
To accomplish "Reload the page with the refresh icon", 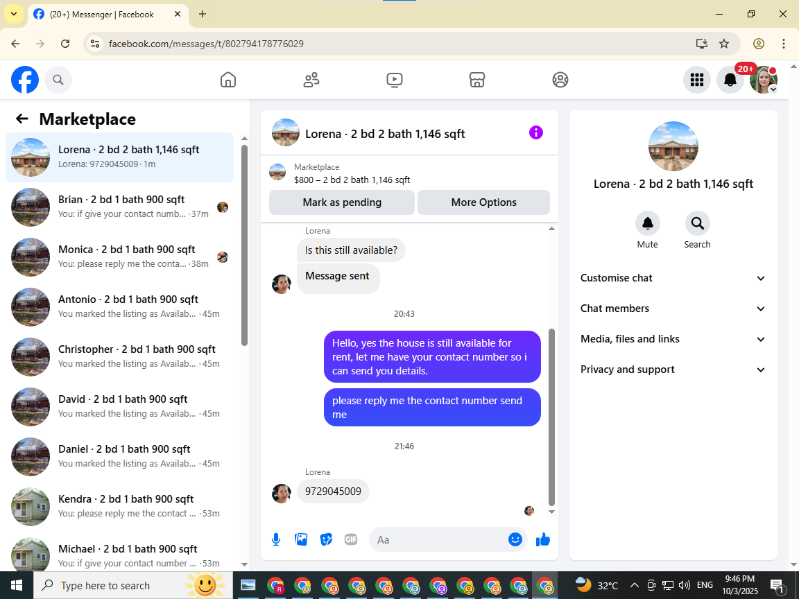I will coord(65,44).
